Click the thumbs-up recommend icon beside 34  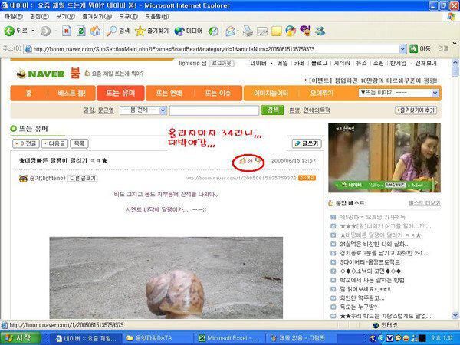(242, 160)
